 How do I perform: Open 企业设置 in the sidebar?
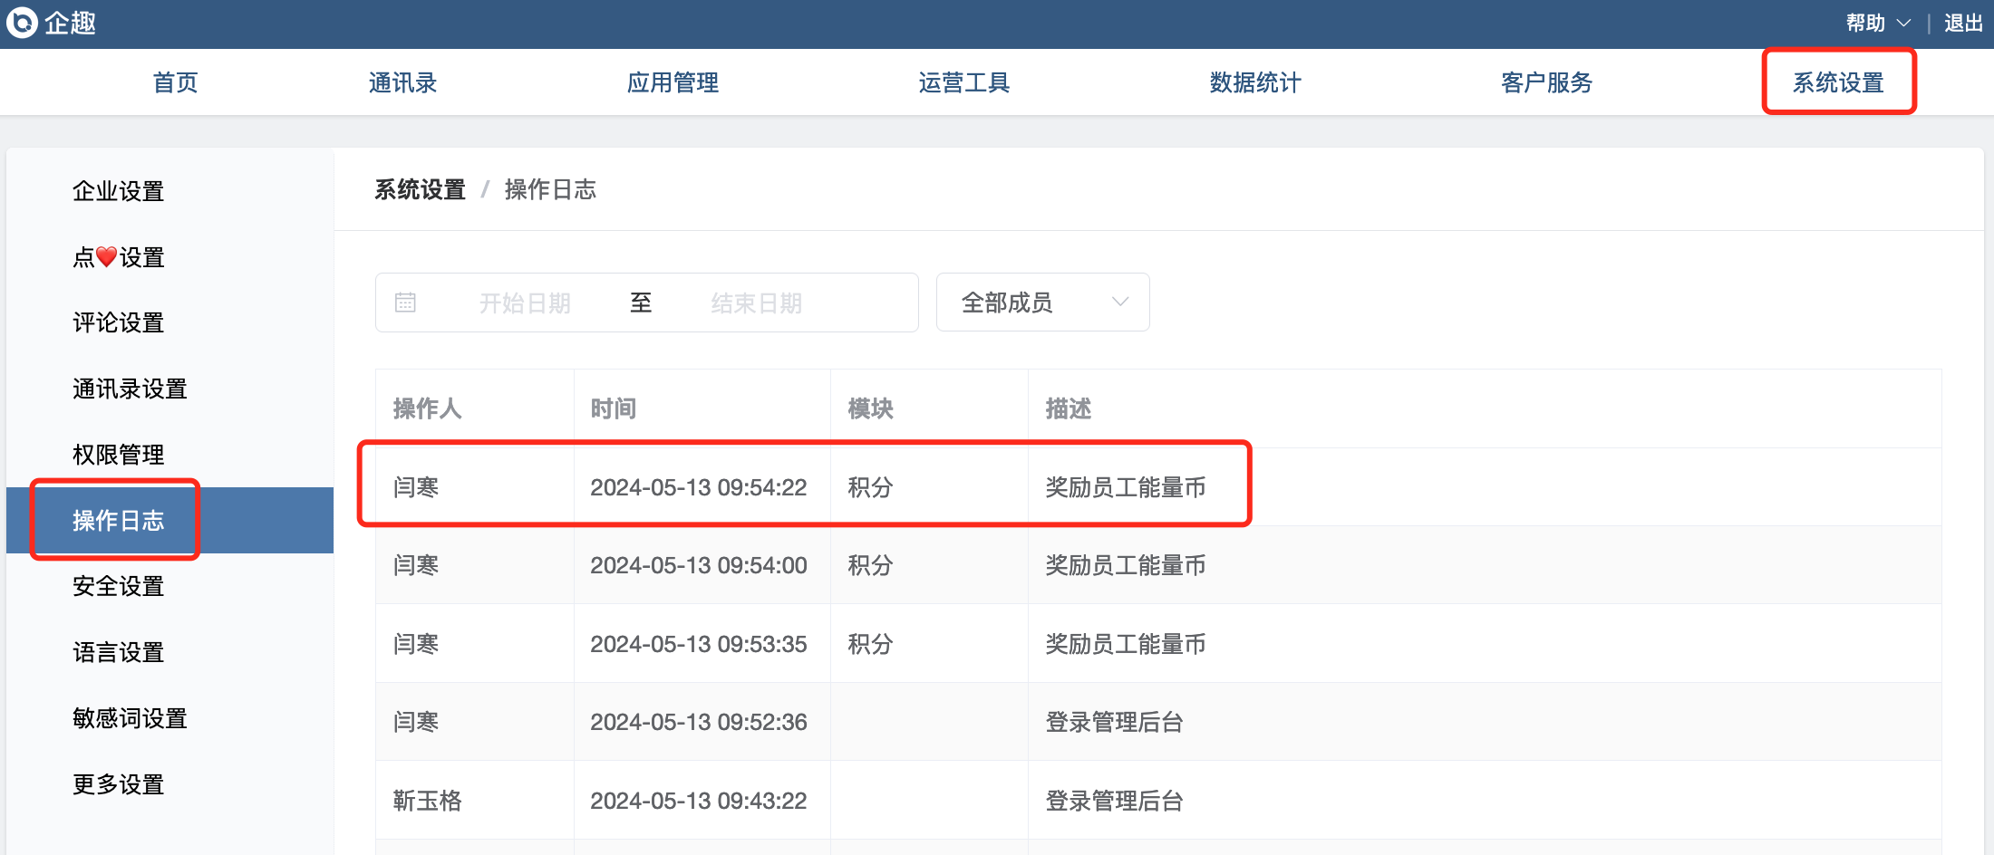(118, 191)
